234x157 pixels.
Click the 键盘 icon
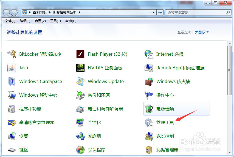coord(12,150)
